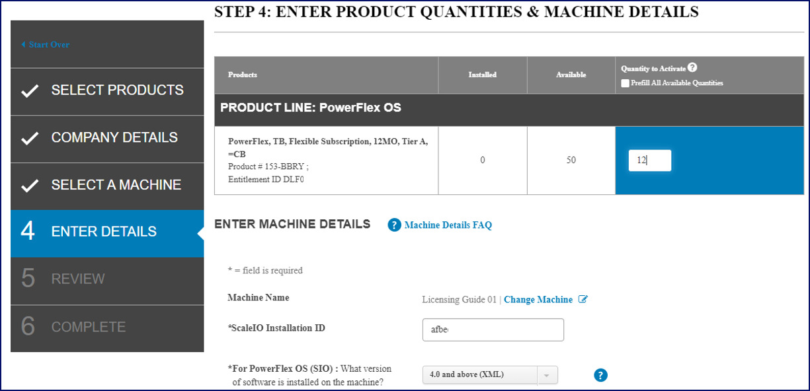Click the Start Over link
This screenshot has height=391, width=810.
coord(49,45)
